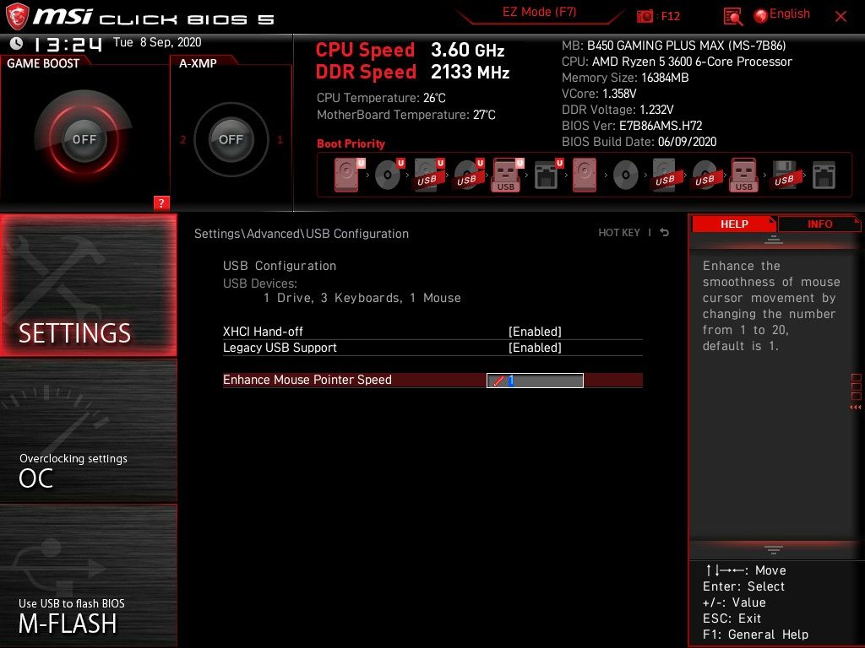
Task: Open the OC overclocking settings section
Action: coord(88,431)
